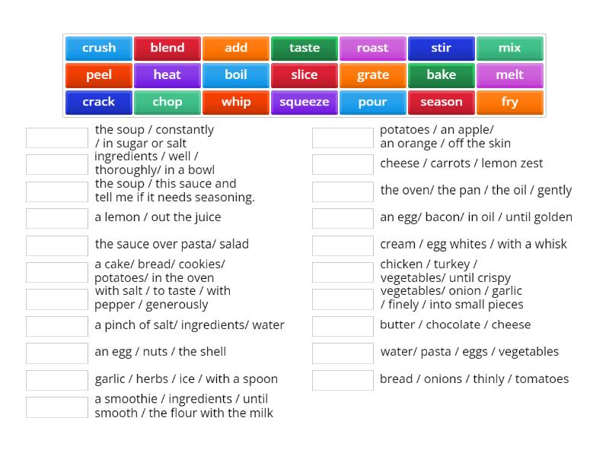Choose the "slice" word tile
The width and height of the screenshot is (609, 456).
tap(304, 75)
